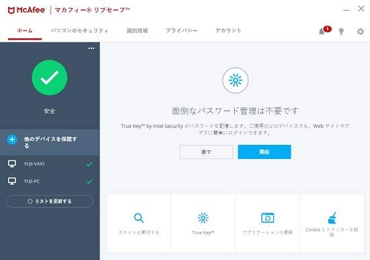This screenshot has height=260, width=370.
Task: Close the McAfee window
Action: [361, 9]
